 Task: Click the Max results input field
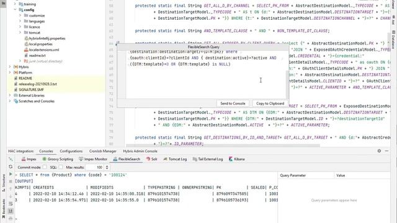[x=95, y=167]
